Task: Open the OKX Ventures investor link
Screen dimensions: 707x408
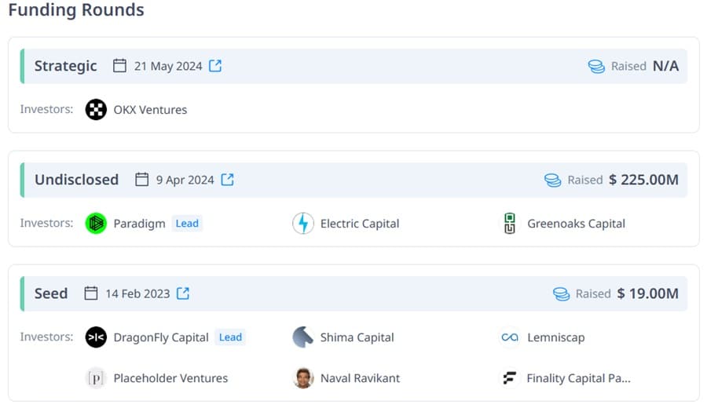Action: 150,110
